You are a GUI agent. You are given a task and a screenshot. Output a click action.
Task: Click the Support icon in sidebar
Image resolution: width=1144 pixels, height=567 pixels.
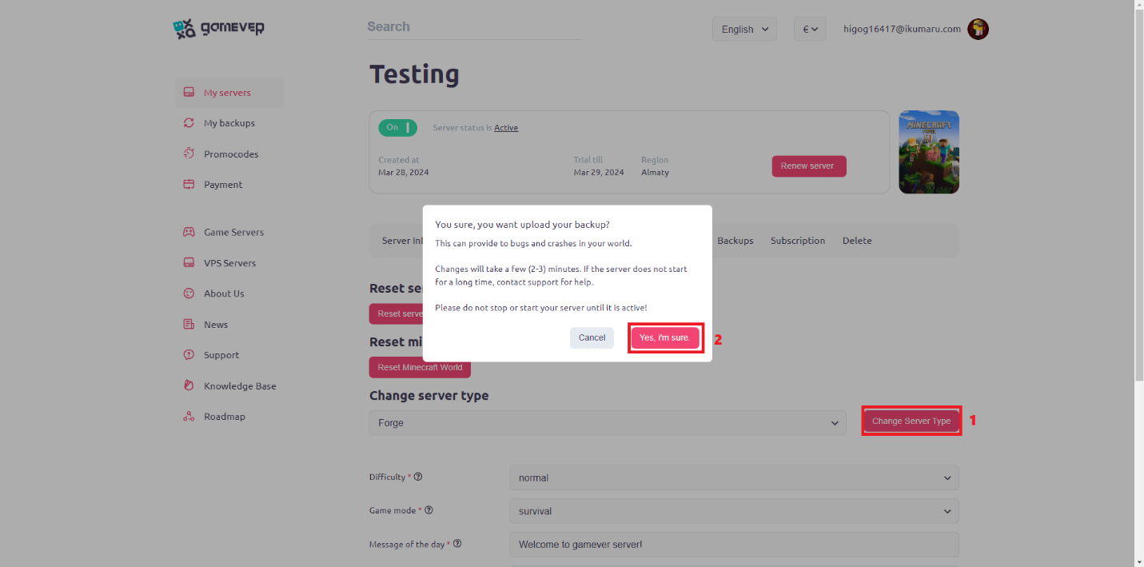pos(189,355)
